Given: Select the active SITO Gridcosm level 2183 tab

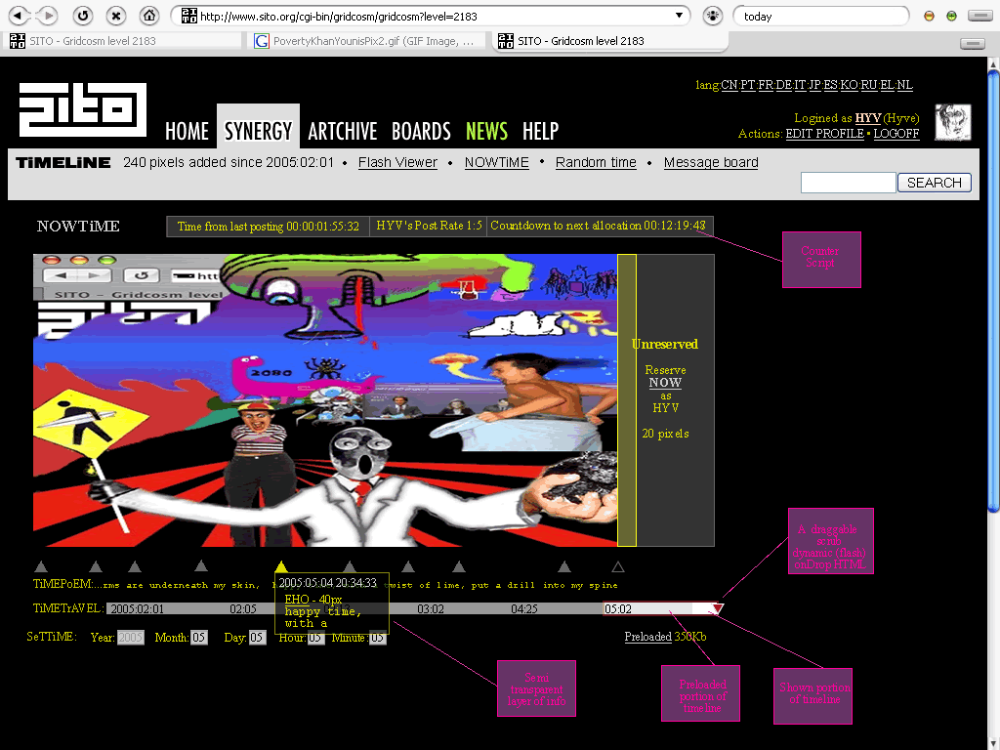Looking at the screenshot, I should point(609,41).
